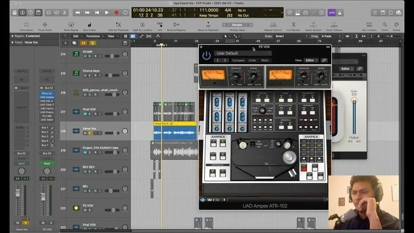Open the Editors scissors button
This screenshot has width=414, height=233.
[x=64, y=13]
